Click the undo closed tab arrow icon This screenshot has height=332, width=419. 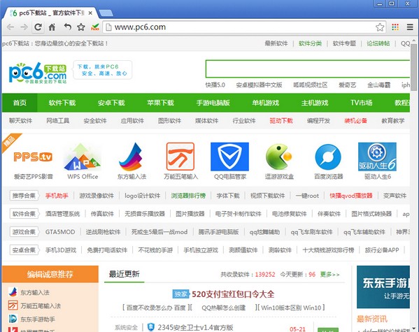point(68,27)
